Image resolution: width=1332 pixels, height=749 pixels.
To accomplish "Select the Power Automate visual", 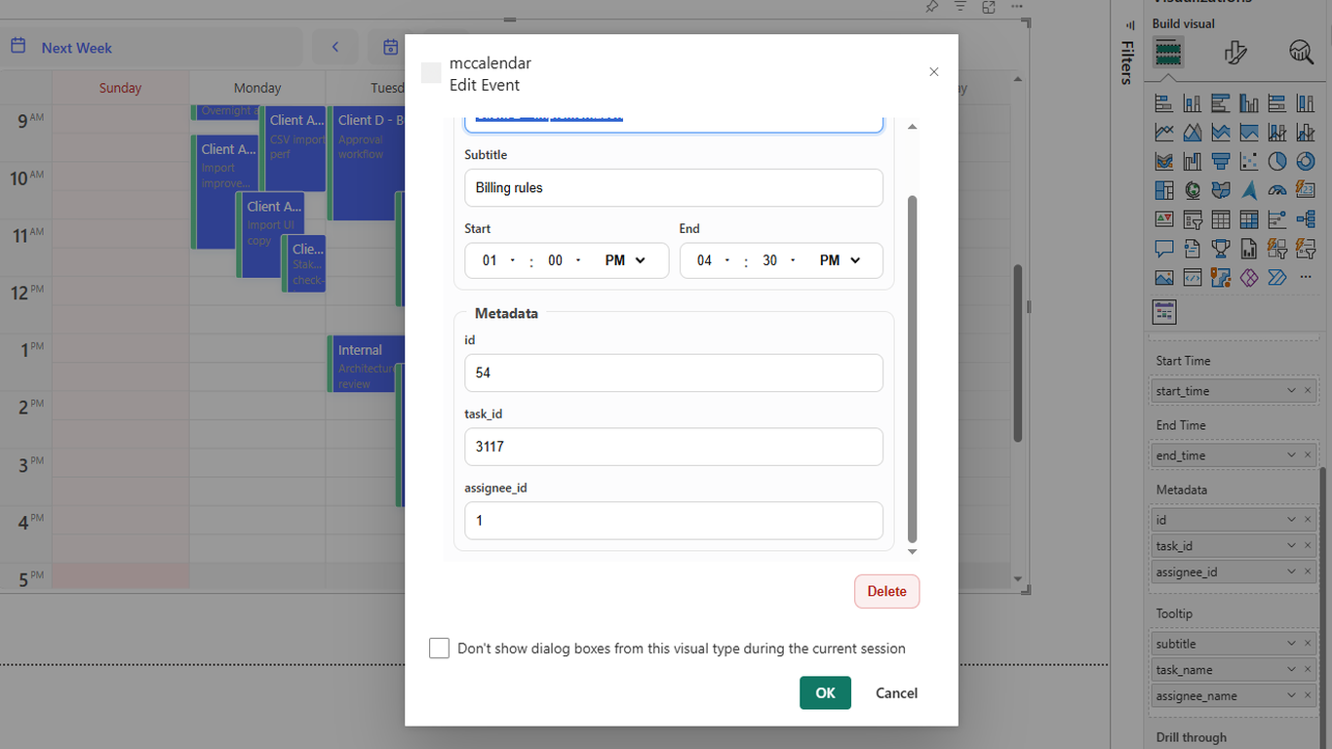I will click(1277, 276).
